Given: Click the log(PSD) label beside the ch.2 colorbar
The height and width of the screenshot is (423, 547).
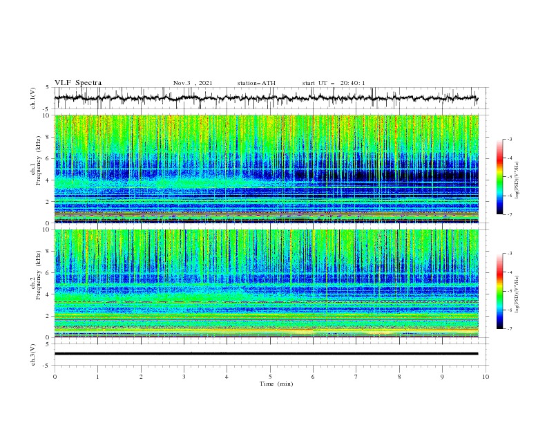Looking at the screenshot, I should click(517, 294).
